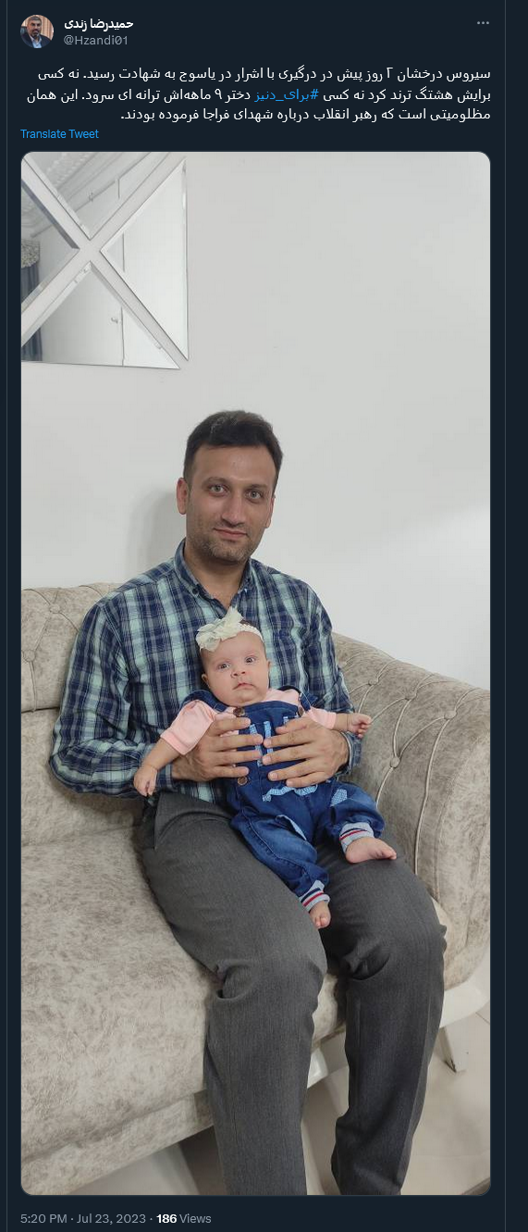Open the 5:20 PM timestamp permalink
The height and width of the screenshot is (1232, 528).
[x=42, y=1218]
